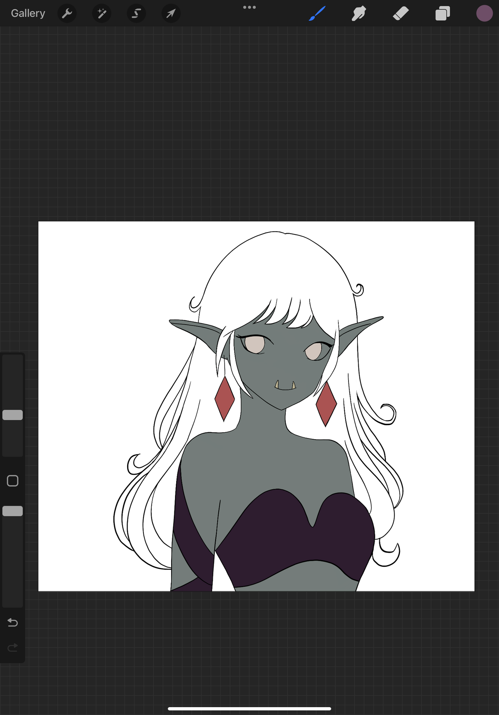Select the Smudge tool
499x715 pixels.
[359, 13]
